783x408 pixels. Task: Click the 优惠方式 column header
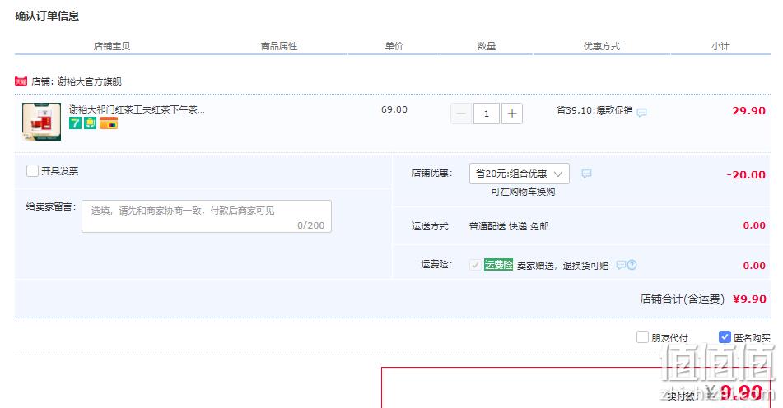tap(602, 46)
